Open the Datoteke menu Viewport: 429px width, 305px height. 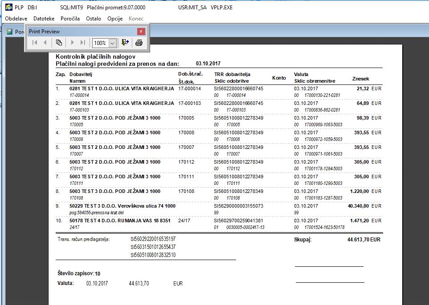[x=44, y=19]
